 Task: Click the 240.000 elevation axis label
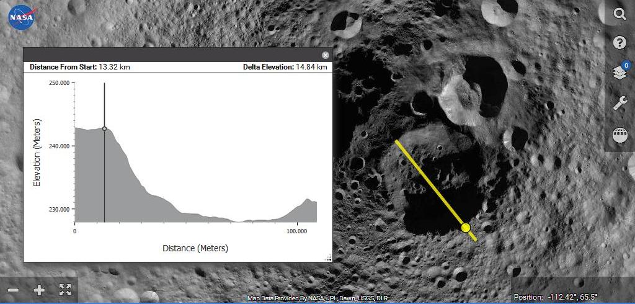point(59,146)
